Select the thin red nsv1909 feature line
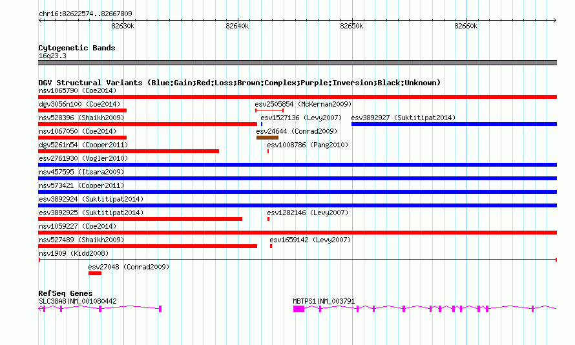575x345 pixels. (x=297, y=260)
